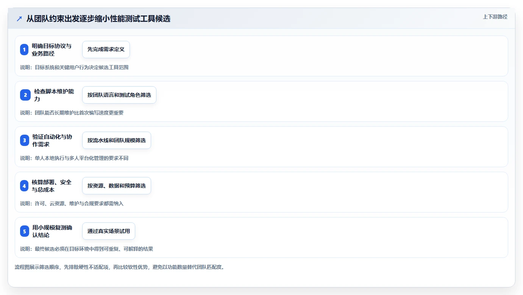Click step heading 明确目标协议与业务路径
Viewport: 523px width, 295px height.
pyautogui.click(x=52, y=50)
